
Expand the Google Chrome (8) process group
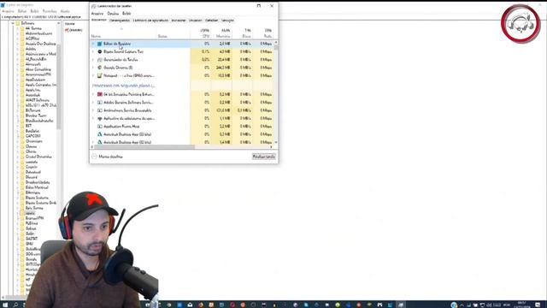(93, 68)
